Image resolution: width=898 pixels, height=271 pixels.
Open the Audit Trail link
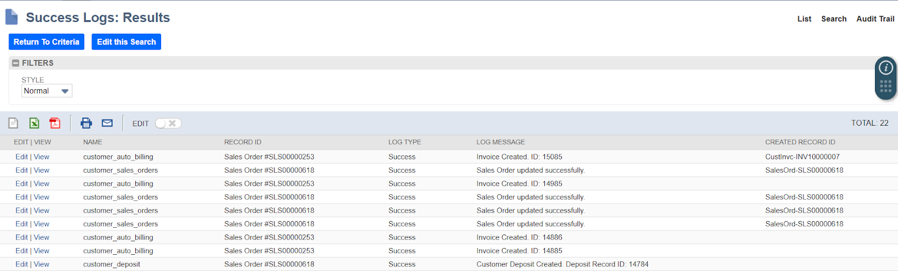tap(875, 19)
